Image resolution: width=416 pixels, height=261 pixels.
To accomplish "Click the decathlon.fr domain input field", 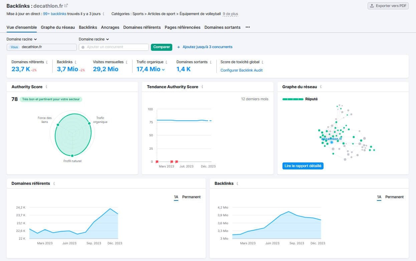I will [41, 47].
